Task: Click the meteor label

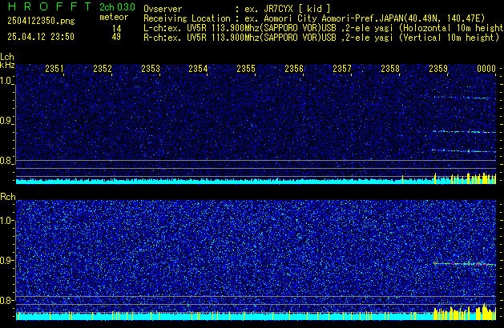Action: [114, 17]
